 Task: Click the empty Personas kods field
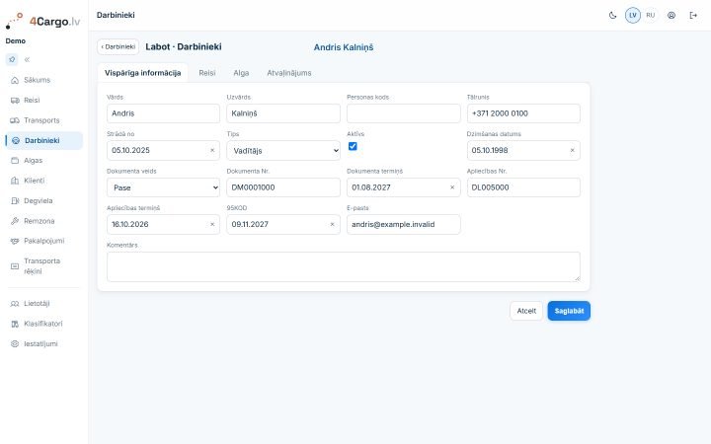[x=404, y=113]
